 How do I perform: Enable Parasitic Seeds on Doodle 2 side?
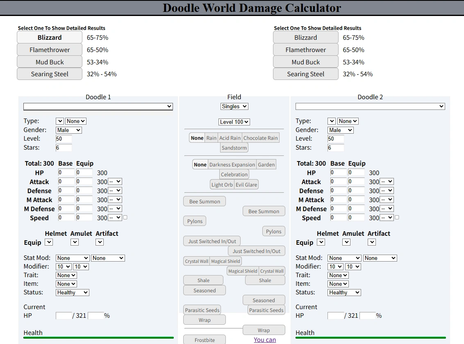(x=266, y=310)
